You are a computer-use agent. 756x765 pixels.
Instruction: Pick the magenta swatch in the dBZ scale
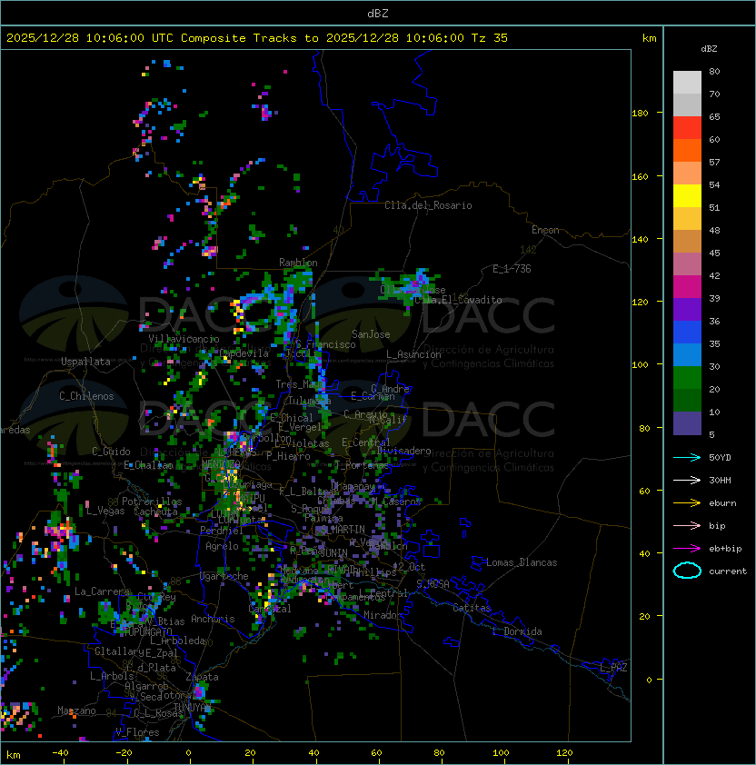click(x=687, y=287)
